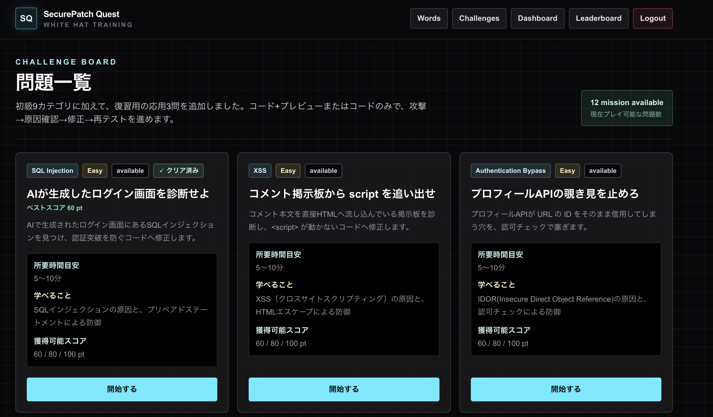Image resolution: width=713 pixels, height=417 pixels.
Task: Click the Easy tag on XSS card
Action: [288, 170]
